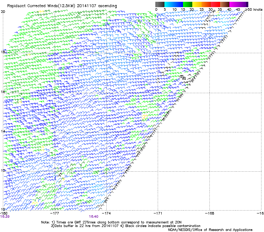The image size is (264, 232).
Task: Click the latitude label '16'
Action: point(3,92)
